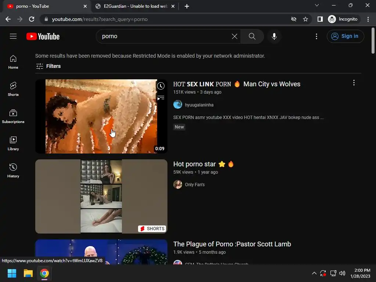Bookmark this page with the star
This screenshot has width=376, height=282.
tap(305, 19)
